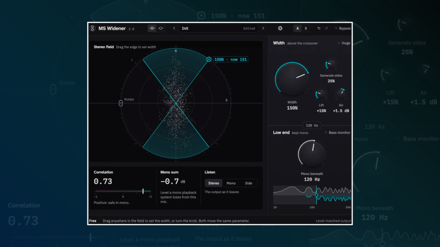The height and width of the screenshot is (247, 440).
Task: Click the 120 Hz crossover badge
Action: click(x=312, y=126)
